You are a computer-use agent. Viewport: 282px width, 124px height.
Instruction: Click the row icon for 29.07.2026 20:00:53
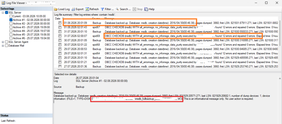point(60,49)
